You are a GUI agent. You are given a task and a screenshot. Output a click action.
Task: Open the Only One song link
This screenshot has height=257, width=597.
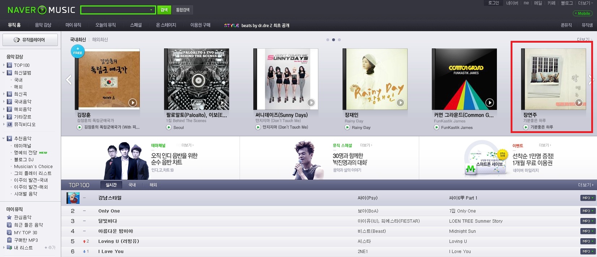109,211
